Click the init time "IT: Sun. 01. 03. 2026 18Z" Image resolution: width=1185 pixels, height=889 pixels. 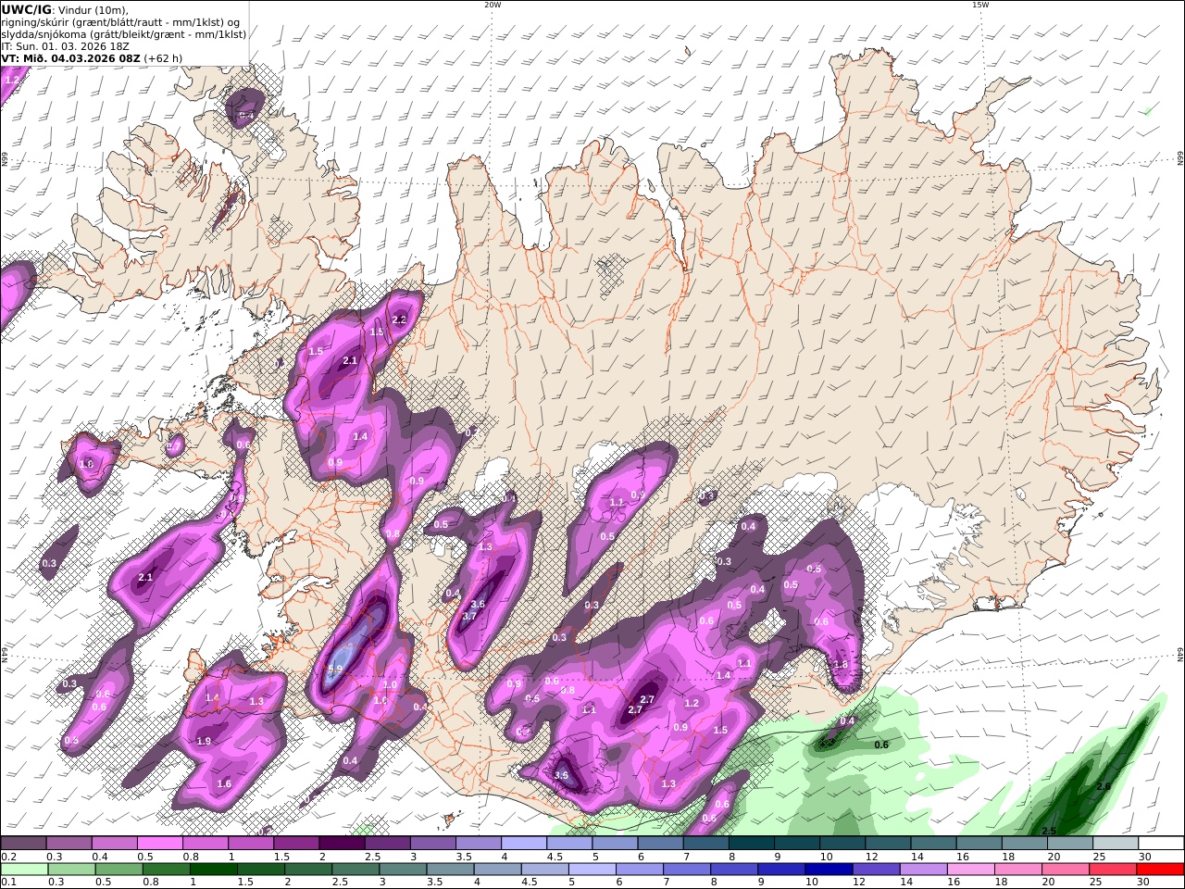(64, 45)
